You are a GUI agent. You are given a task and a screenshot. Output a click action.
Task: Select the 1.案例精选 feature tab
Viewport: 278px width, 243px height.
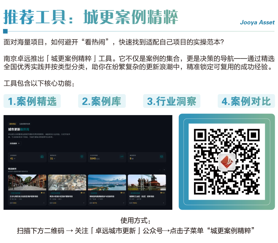tap(32, 101)
